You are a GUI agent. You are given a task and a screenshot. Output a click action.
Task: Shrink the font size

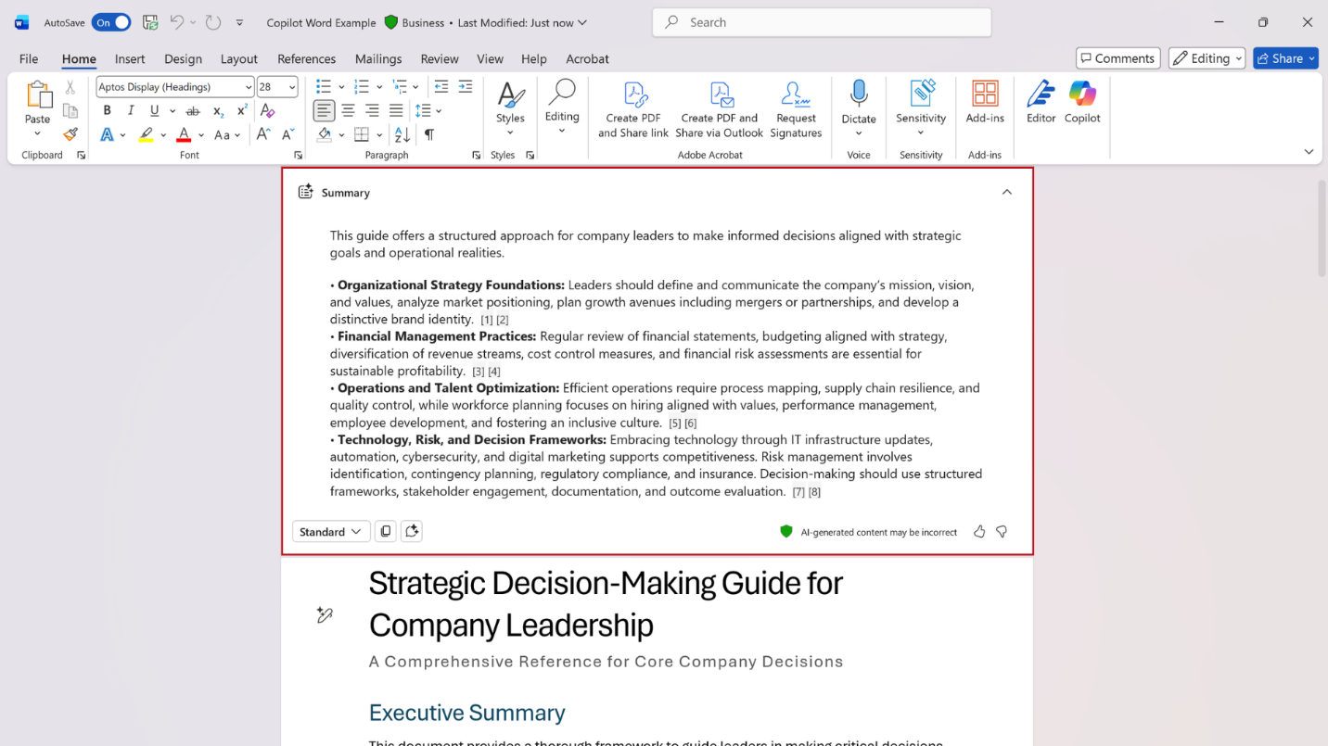(287, 134)
